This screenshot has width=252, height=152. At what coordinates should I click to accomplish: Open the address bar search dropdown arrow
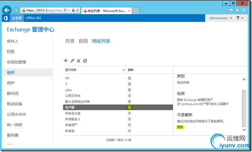click(69, 10)
